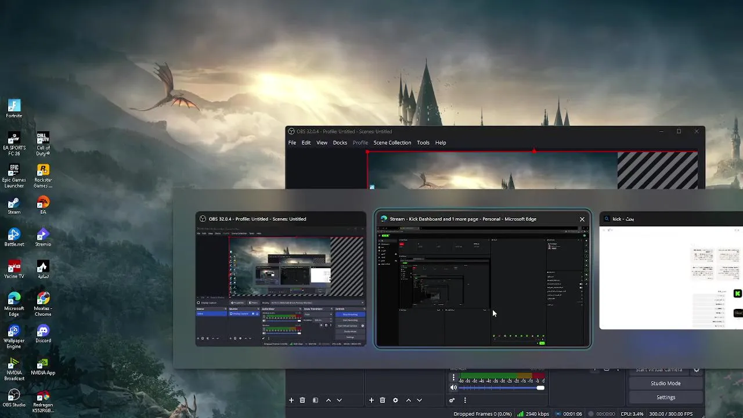Open advanced audio properties gears icon
Image resolution: width=743 pixels, height=418 pixels.
452,400
